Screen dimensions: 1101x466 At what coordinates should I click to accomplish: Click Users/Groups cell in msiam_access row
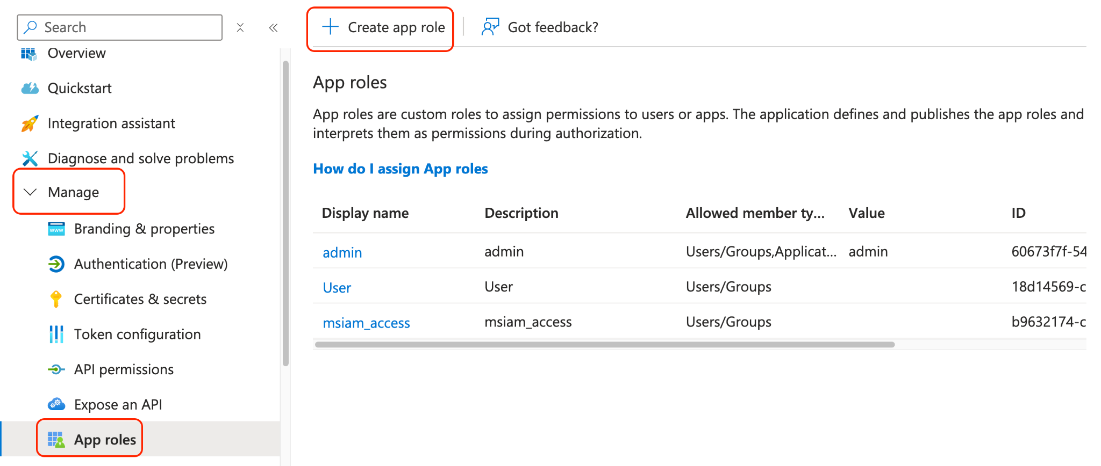coord(728,322)
